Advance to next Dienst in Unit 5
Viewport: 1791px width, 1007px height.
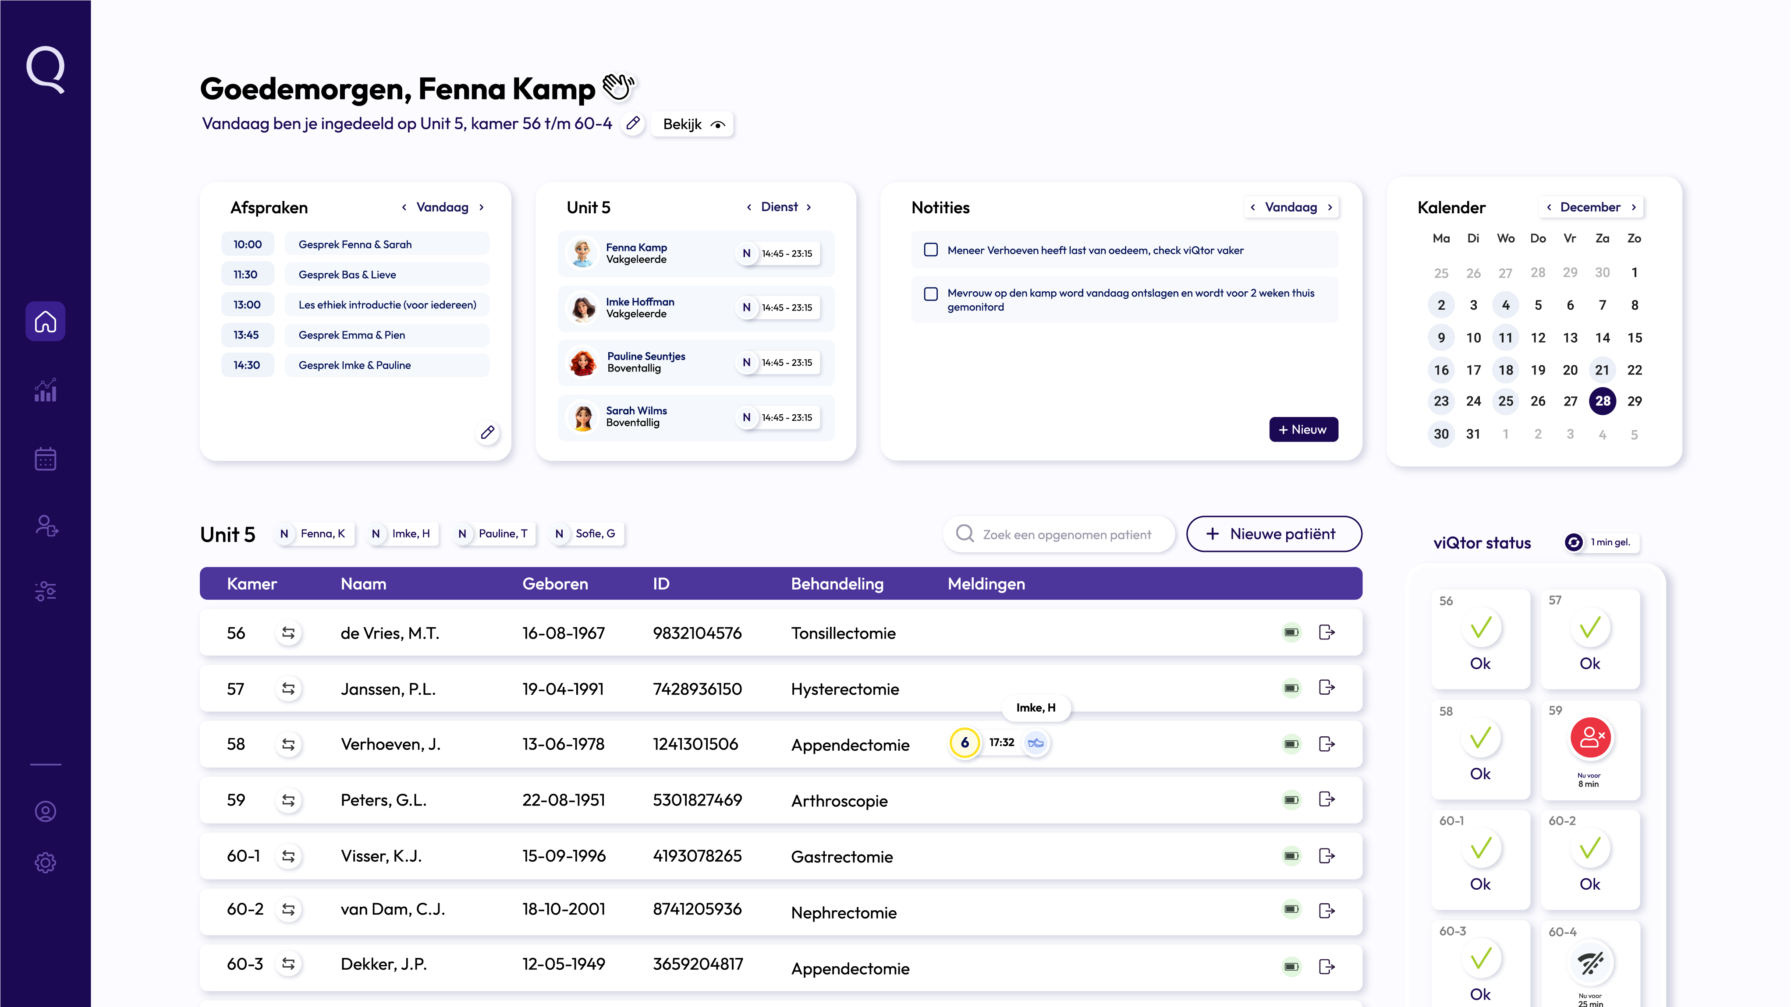tap(809, 207)
